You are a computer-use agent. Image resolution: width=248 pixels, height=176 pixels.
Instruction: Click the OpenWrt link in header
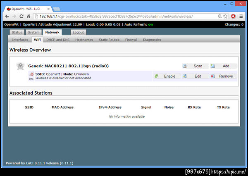(12, 24)
